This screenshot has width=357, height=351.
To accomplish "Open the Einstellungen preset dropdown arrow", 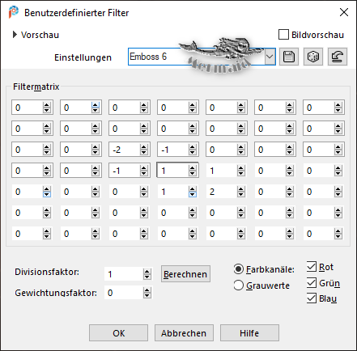I will point(270,57).
